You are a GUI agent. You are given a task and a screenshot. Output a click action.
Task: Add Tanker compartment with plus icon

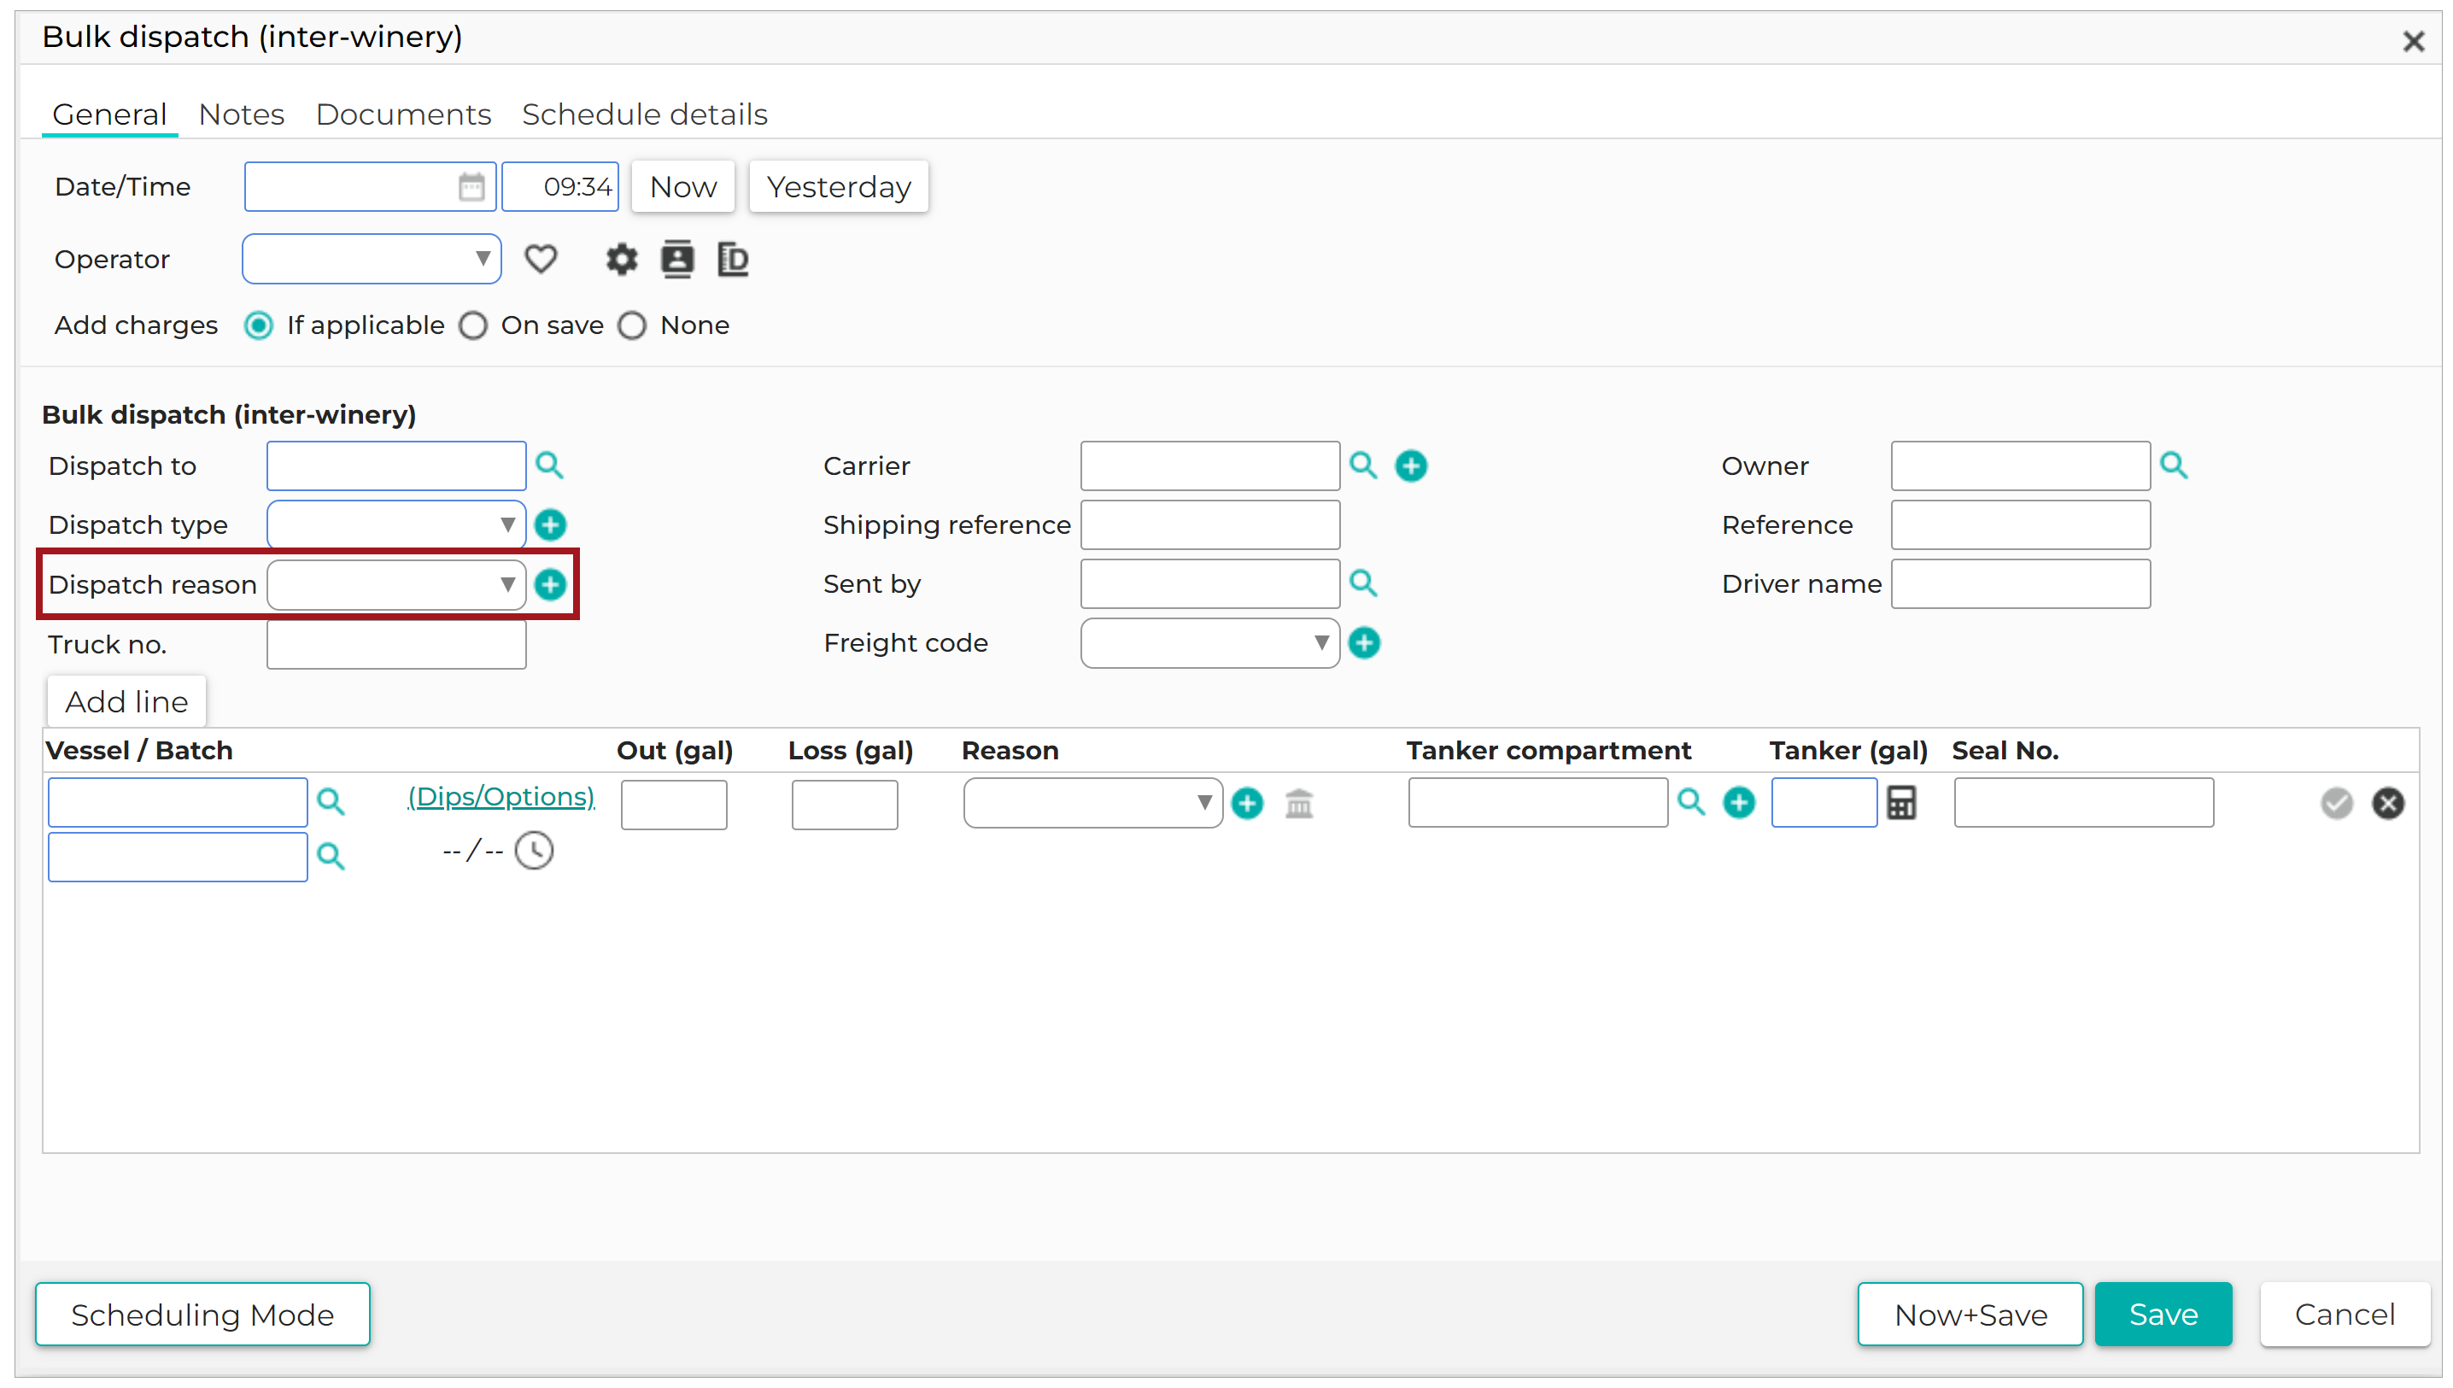pyautogui.click(x=1738, y=803)
